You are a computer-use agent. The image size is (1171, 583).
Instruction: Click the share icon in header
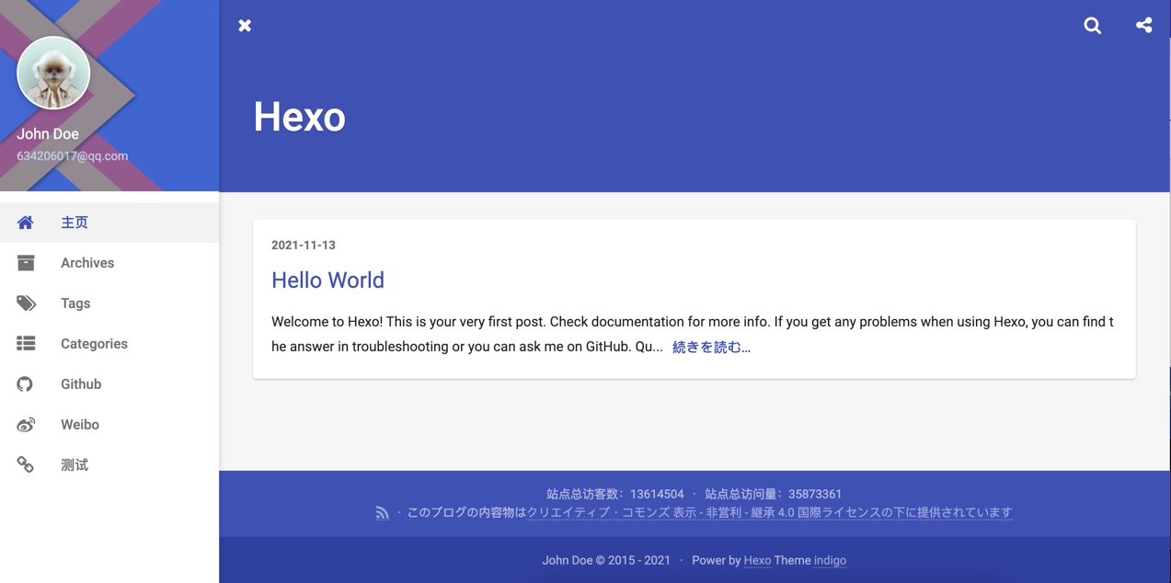pos(1143,26)
